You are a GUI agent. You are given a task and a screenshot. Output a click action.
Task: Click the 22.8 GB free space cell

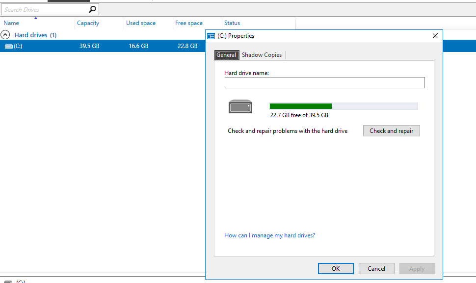(x=187, y=46)
